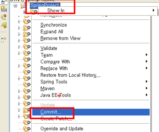Select Remove from View menu entry
Screen dimensions: 159x132
pyautogui.click(x=91, y=38)
